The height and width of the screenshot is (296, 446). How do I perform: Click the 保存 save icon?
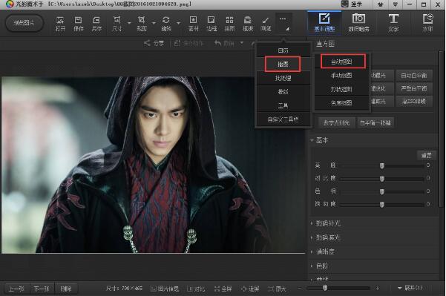pyautogui.click(x=78, y=23)
